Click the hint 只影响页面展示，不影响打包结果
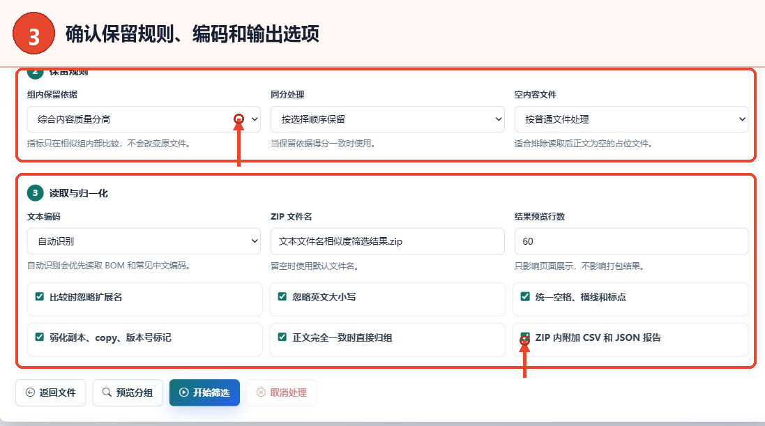 [x=580, y=266]
